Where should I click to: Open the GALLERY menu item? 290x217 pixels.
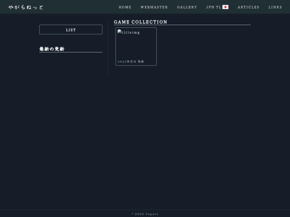click(x=187, y=7)
